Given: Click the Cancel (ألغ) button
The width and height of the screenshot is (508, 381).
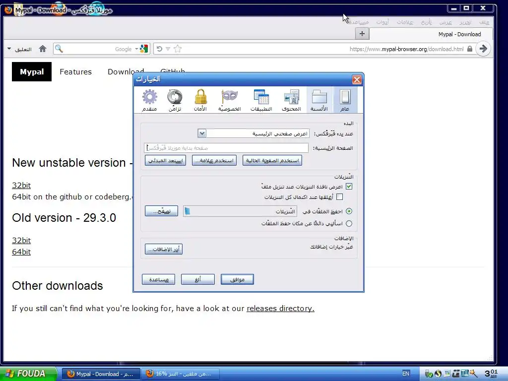Looking at the screenshot, I should coord(197,279).
